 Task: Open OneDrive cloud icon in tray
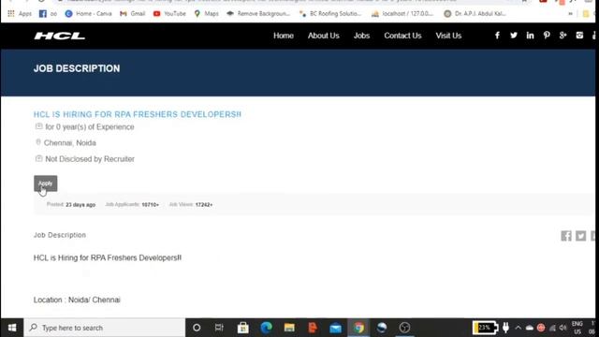click(529, 328)
